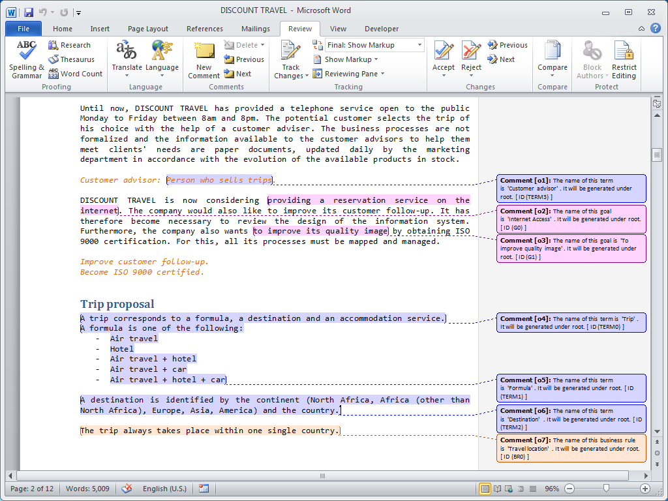Switch to Full Screen Reading view
668x501 pixels.
click(497, 489)
